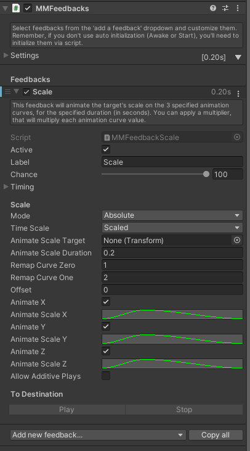Viewport: 250px width, 451px height.
Task: Enable Allow Additive Plays
Action: (106, 376)
